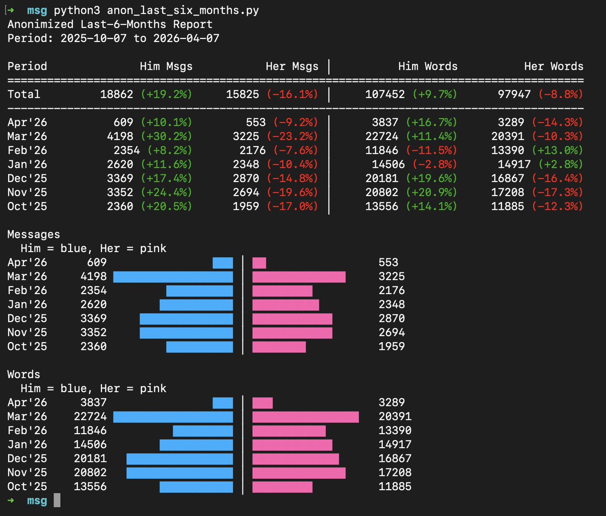Screen dimensions: 606x516
Task: Select the total Him words value 107452
Action: click(385, 94)
